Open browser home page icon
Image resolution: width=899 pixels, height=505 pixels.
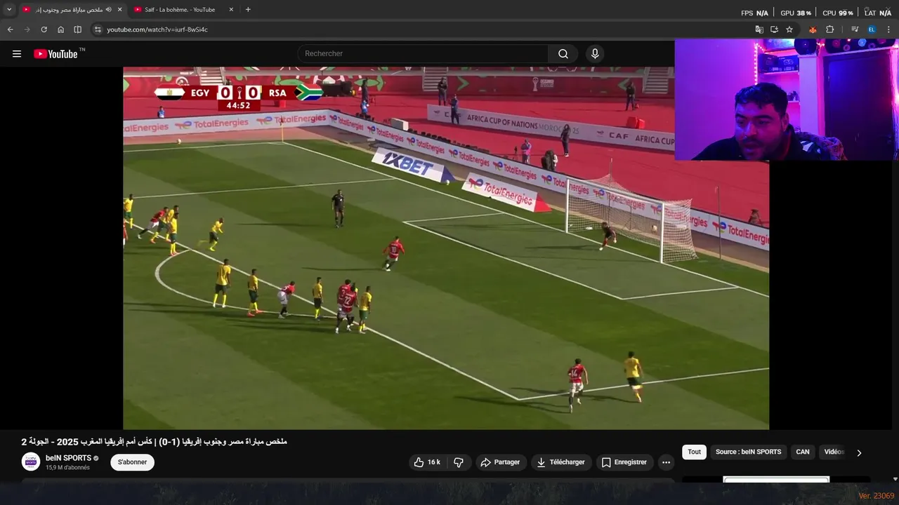[x=60, y=29]
